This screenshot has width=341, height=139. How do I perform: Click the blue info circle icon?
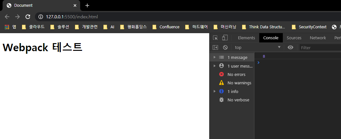coord(221,91)
